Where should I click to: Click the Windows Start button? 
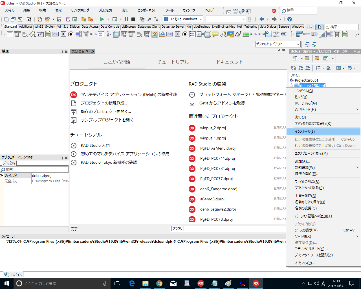pyautogui.click(x=7, y=283)
